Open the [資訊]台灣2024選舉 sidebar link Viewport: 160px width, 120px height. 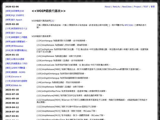(x=15, y=59)
